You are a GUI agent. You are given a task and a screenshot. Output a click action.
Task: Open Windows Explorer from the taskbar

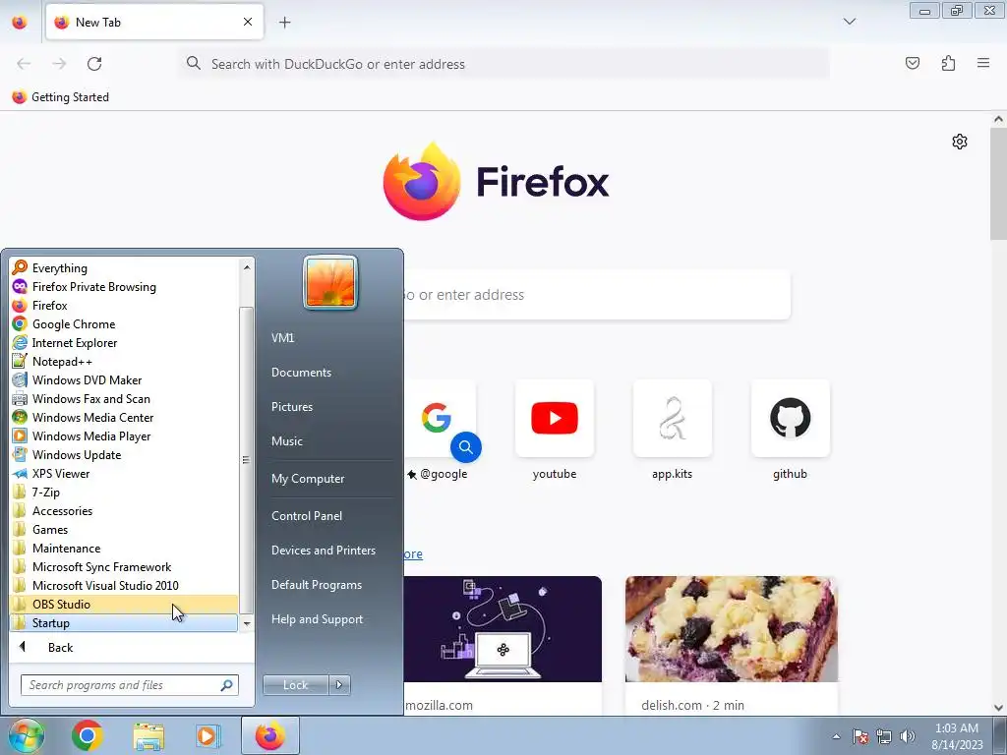[148, 735]
